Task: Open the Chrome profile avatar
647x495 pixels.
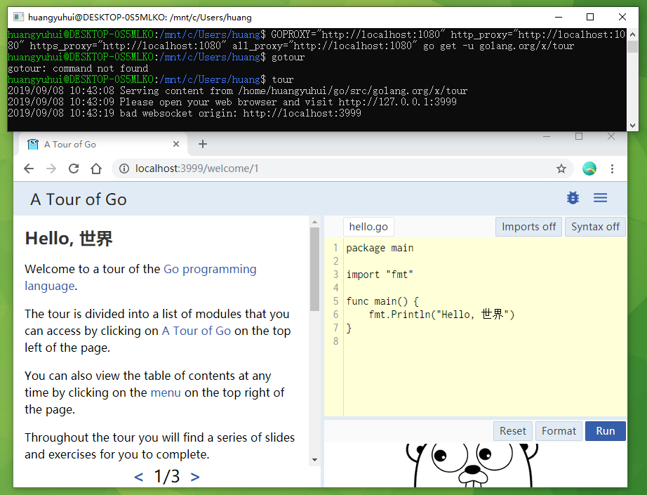Action: click(x=589, y=169)
